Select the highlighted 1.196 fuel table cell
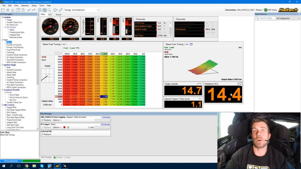The width and height of the screenshot is (301, 169). pyautogui.click(x=104, y=96)
